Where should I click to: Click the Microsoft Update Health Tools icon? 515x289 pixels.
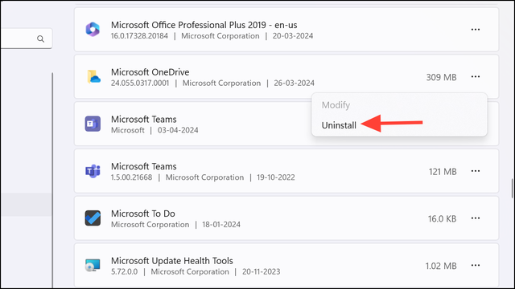point(93,266)
